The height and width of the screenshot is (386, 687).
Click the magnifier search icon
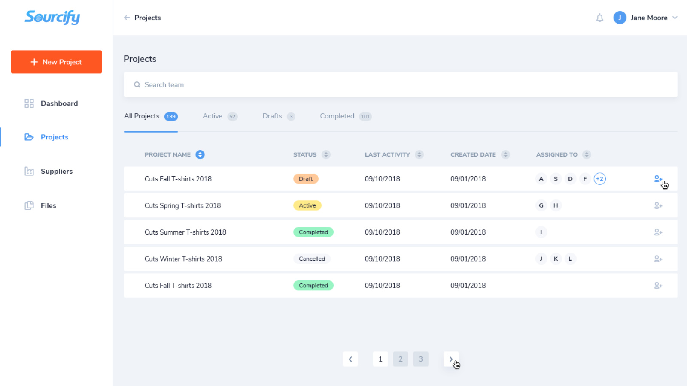point(137,85)
